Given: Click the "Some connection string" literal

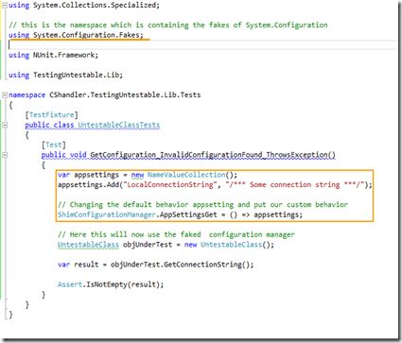Looking at the screenshot, I should point(295,184).
